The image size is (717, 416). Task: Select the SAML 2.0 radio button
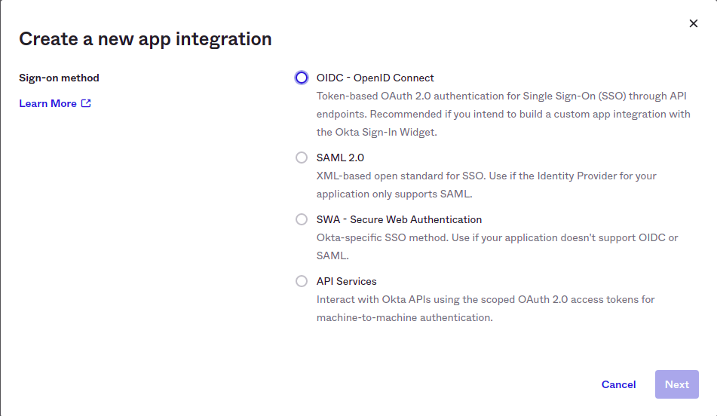302,158
